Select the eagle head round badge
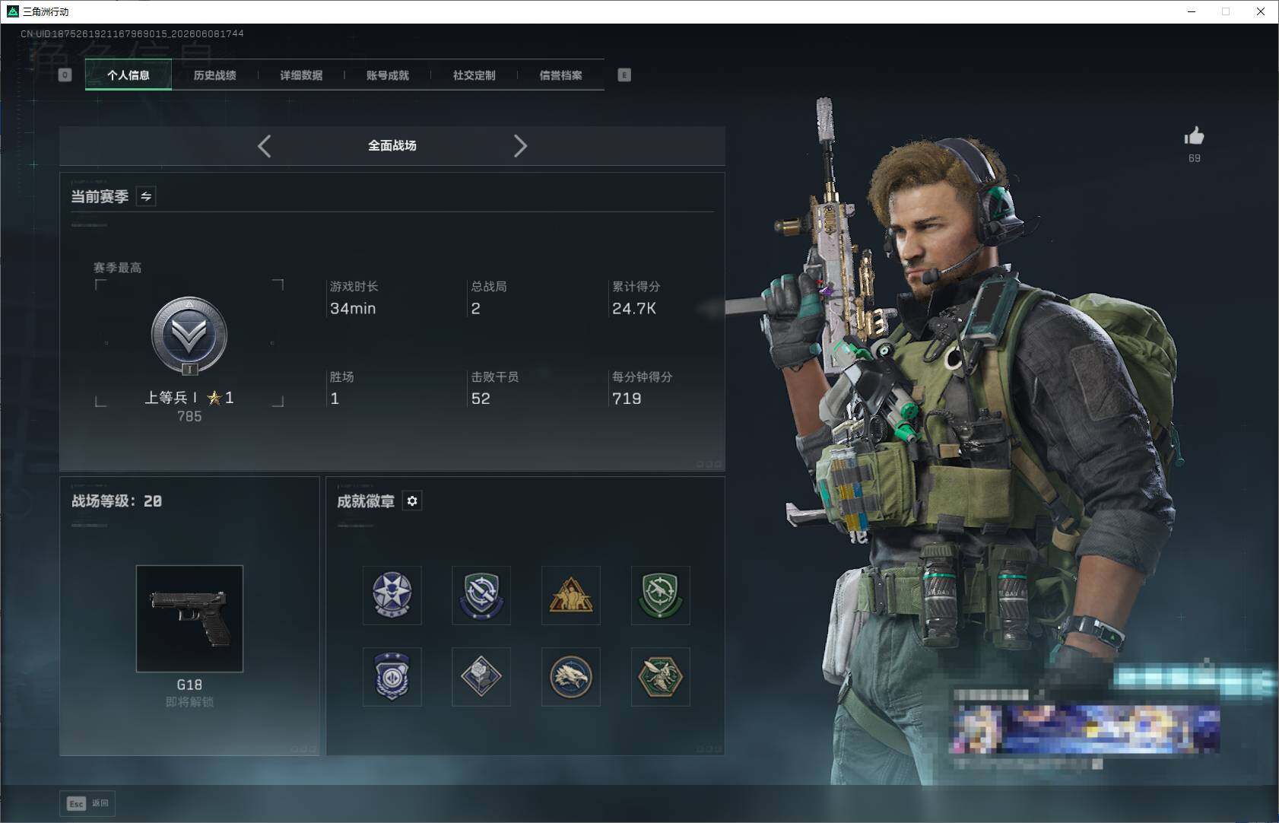Viewport: 1279px width, 823px height. (x=571, y=677)
